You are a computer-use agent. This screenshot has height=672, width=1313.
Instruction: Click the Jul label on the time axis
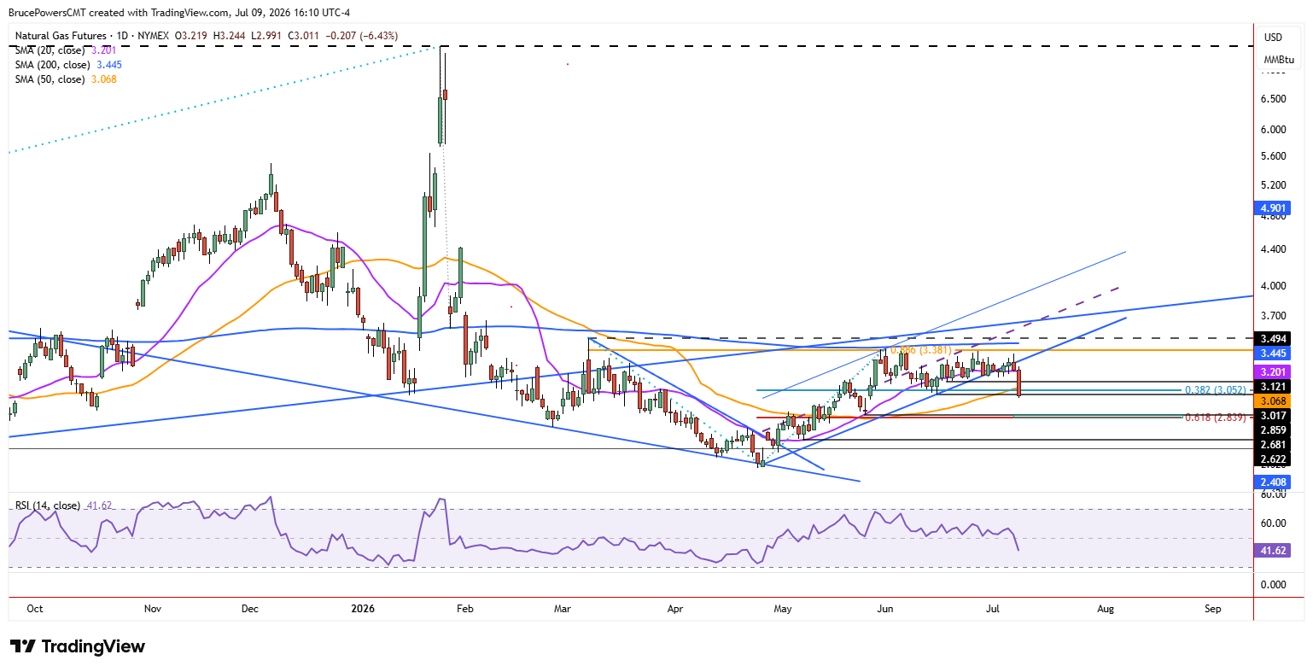[x=993, y=609]
